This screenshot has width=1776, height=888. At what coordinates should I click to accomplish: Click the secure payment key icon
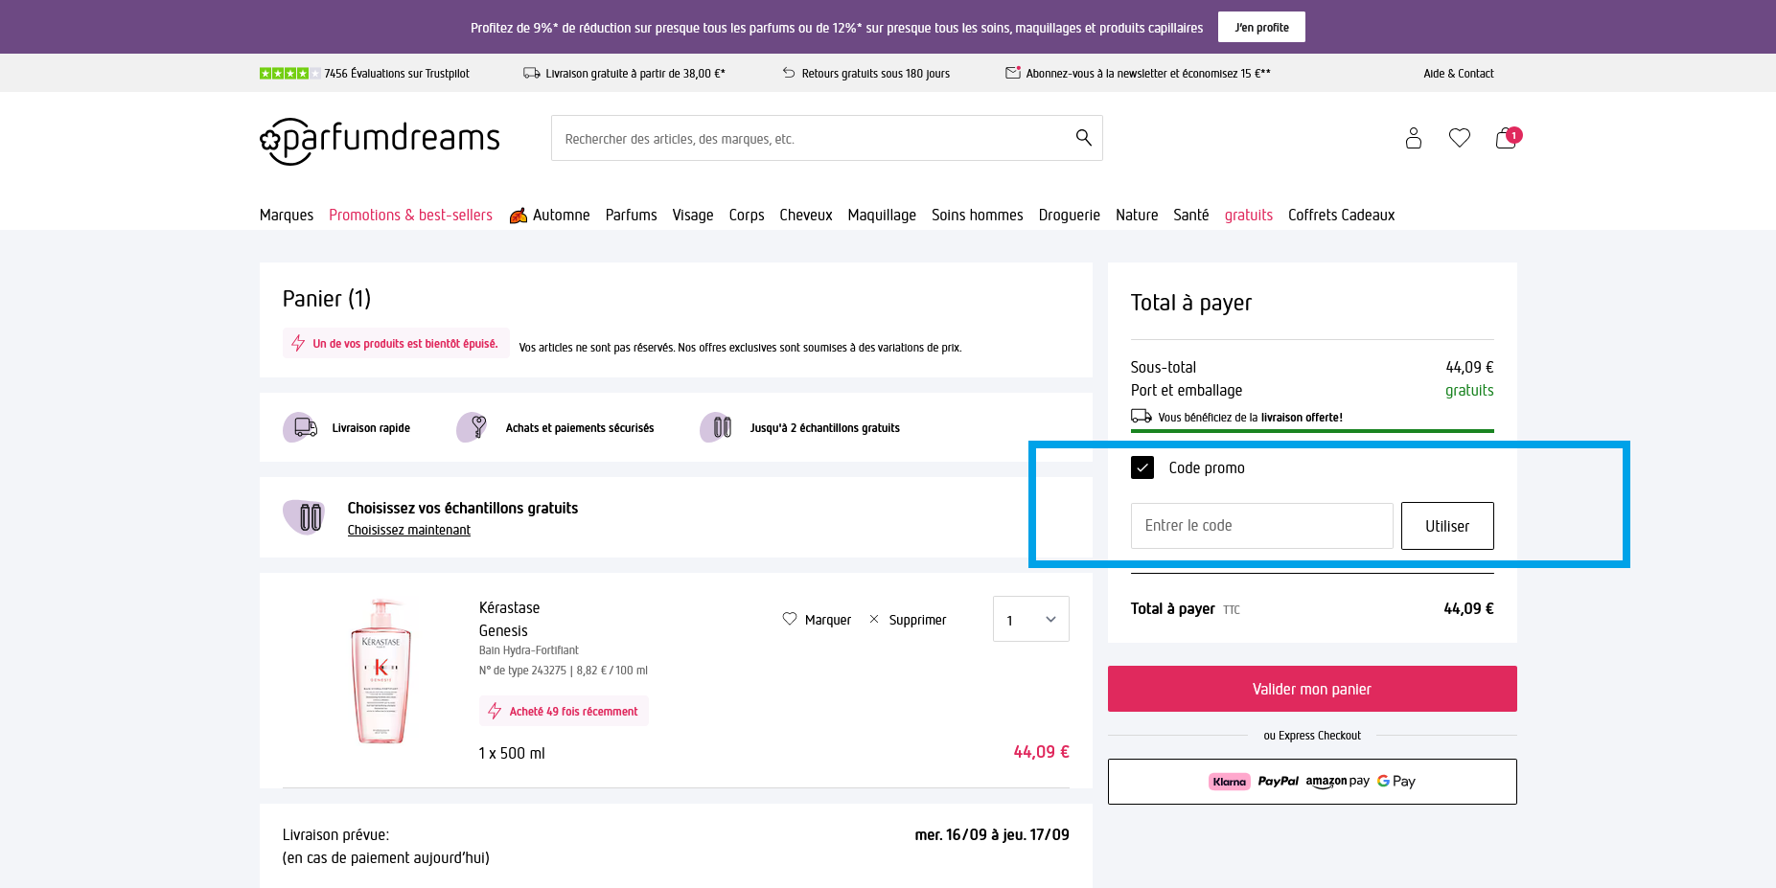click(x=473, y=427)
